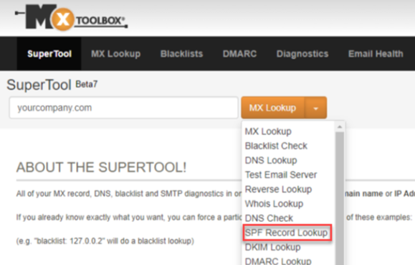
Task: Click the MX Toolbox logo
Action: tap(72, 17)
